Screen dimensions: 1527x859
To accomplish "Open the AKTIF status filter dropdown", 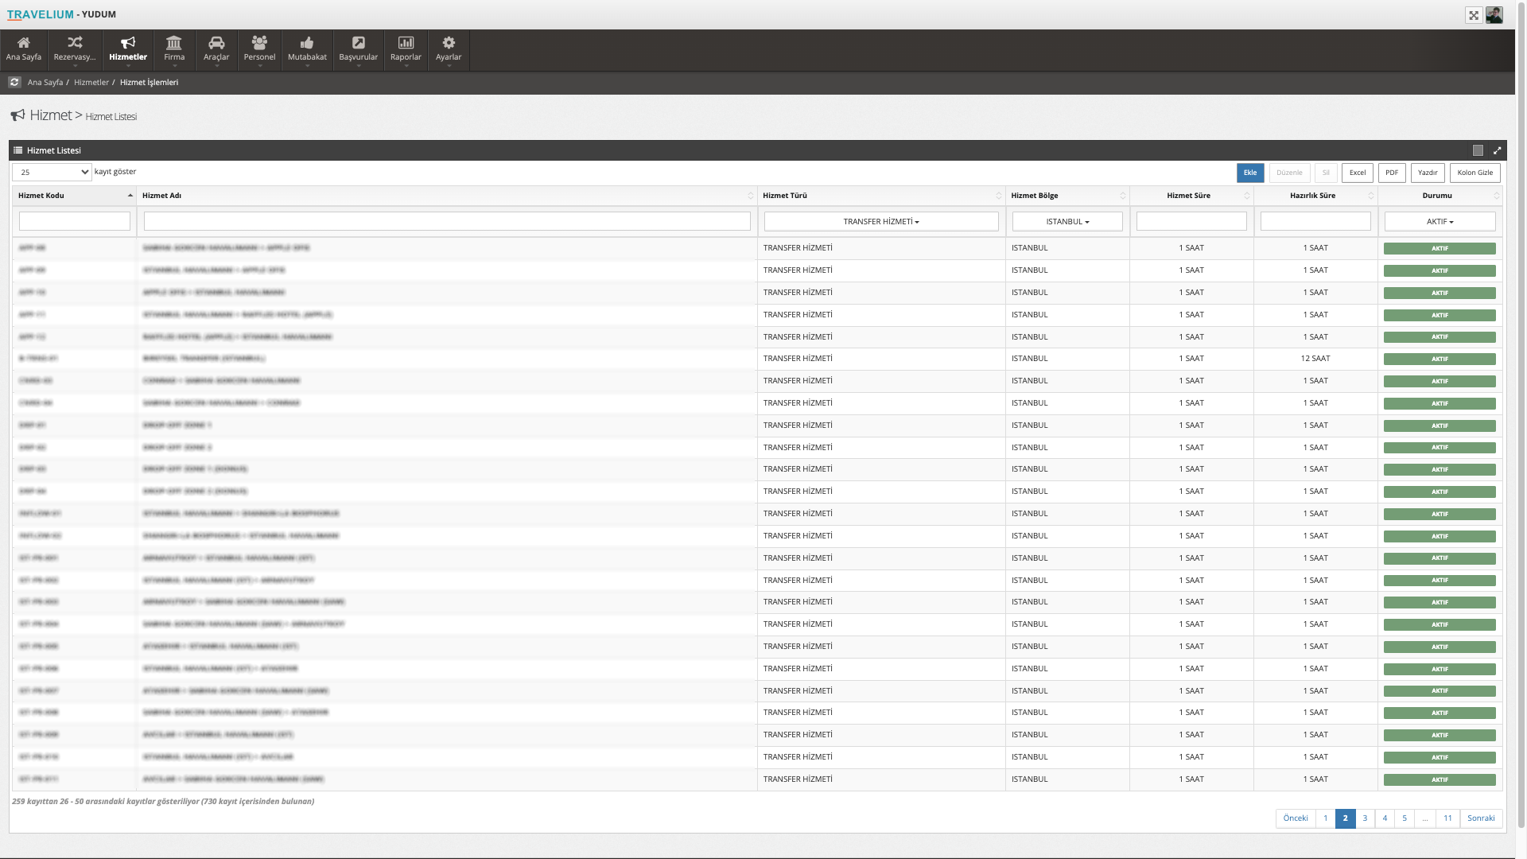I will click(x=1440, y=222).
